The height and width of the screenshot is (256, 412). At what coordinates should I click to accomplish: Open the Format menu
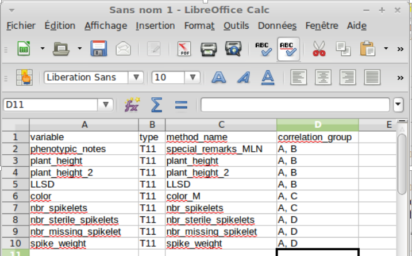199,26
